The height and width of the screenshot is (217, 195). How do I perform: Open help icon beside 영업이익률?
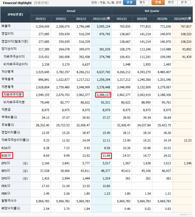point(19,132)
